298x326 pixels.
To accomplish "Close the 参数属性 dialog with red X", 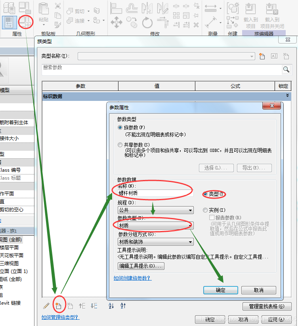I will [271, 106].
